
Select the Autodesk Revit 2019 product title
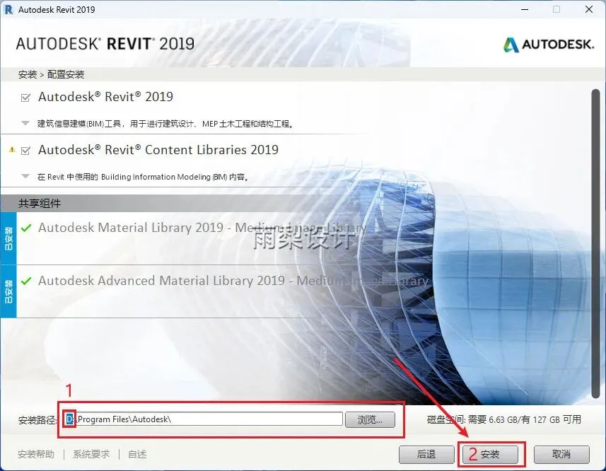pos(105,97)
